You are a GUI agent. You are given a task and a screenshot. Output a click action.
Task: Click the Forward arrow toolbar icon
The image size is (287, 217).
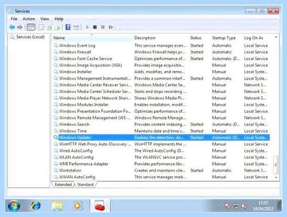[20, 27]
